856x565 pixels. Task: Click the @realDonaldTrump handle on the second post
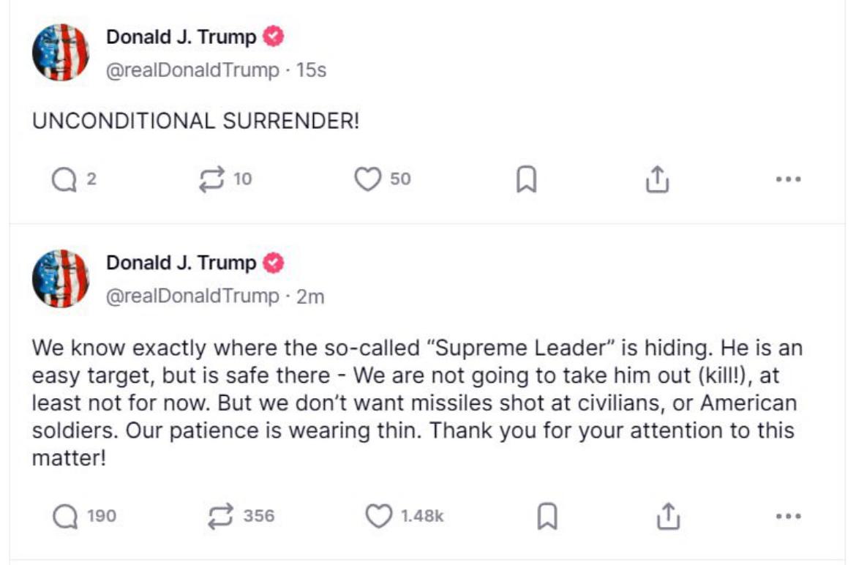(193, 296)
